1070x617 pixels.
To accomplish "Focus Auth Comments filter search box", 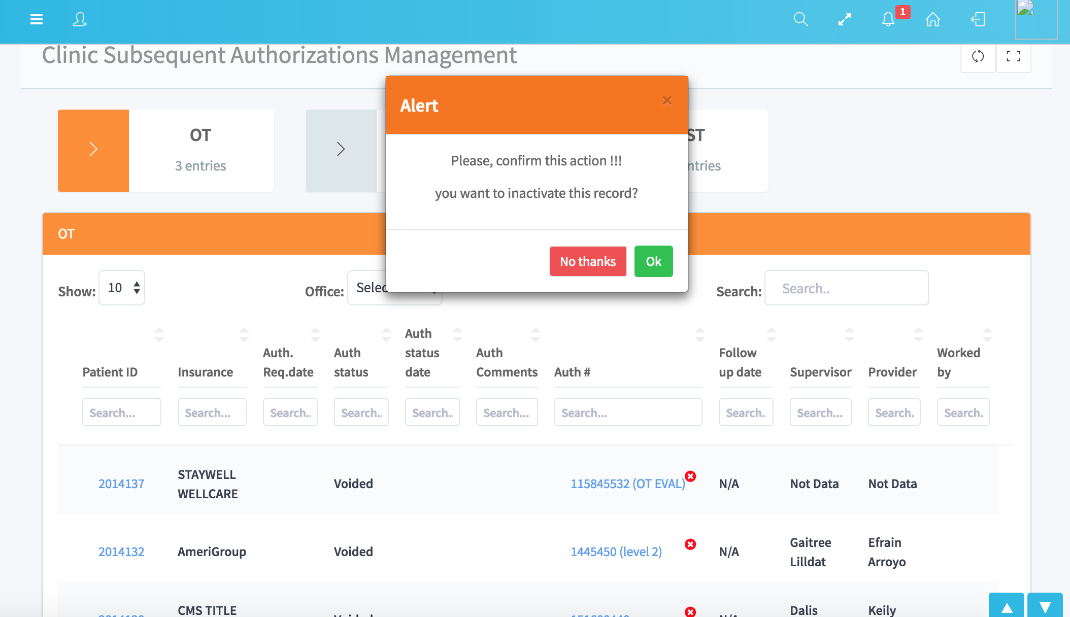I will coord(507,412).
